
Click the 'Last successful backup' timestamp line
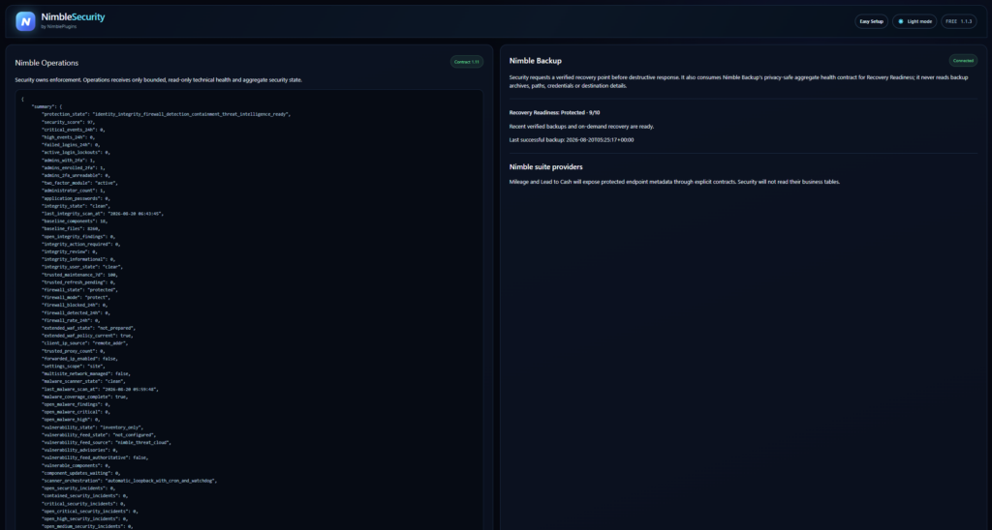(x=572, y=139)
